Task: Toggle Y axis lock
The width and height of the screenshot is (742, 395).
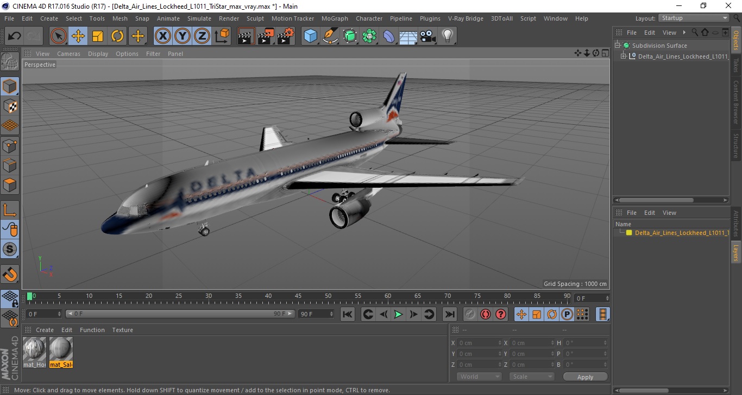Action: (183, 36)
